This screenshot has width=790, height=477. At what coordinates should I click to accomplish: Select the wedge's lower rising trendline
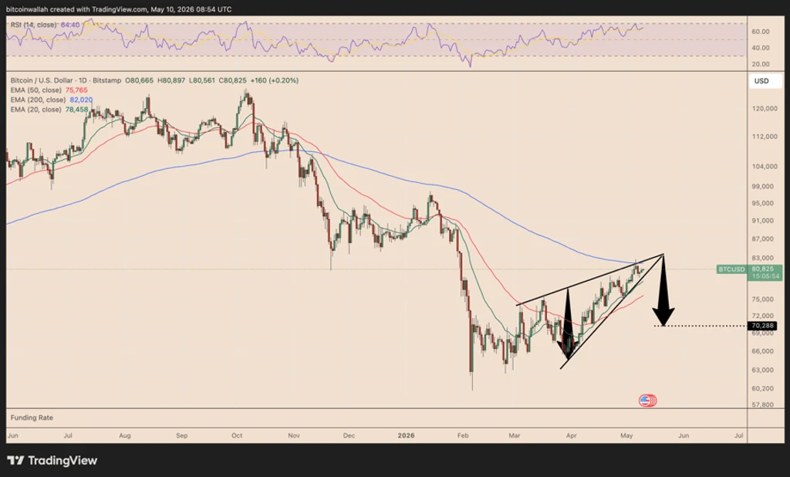click(x=612, y=312)
